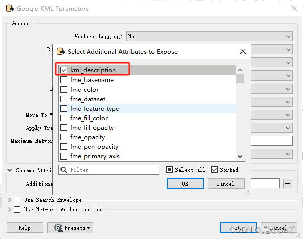The image size is (303, 239).
Task: Select the fme_primary_axis row label
Action: pos(95,156)
